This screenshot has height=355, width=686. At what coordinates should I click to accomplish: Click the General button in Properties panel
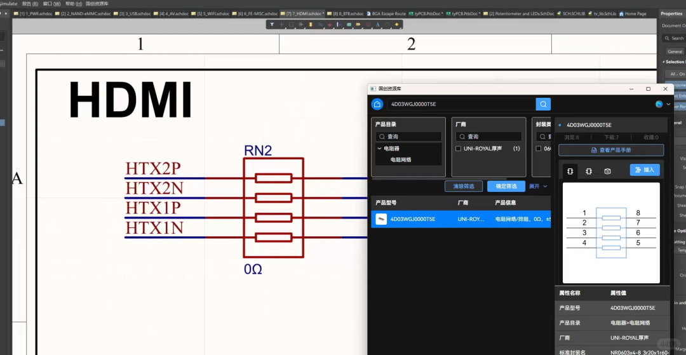pyautogui.click(x=675, y=51)
